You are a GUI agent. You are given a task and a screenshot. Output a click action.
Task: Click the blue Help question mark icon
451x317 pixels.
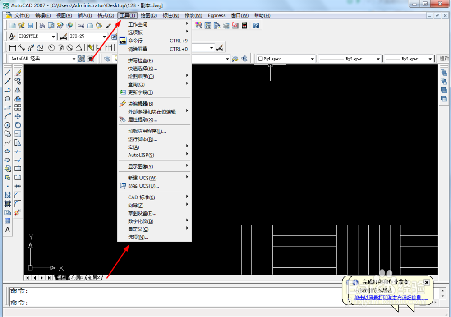[256, 26]
